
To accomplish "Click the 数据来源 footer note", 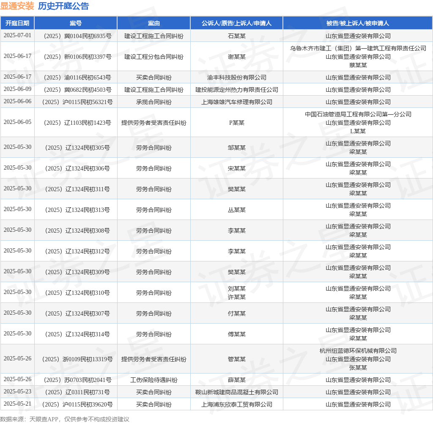I will click(x=65, y=419).
